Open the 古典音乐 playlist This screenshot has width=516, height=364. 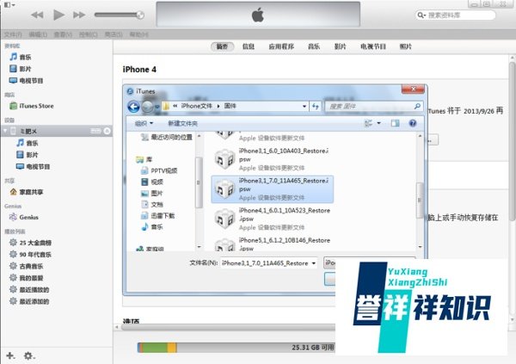pos(27,266)
